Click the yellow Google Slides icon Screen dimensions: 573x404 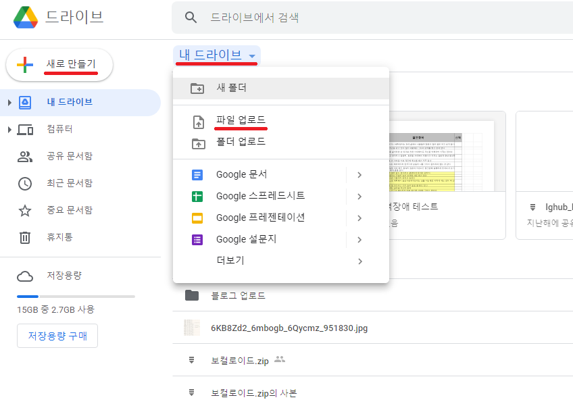click(197, 218)
